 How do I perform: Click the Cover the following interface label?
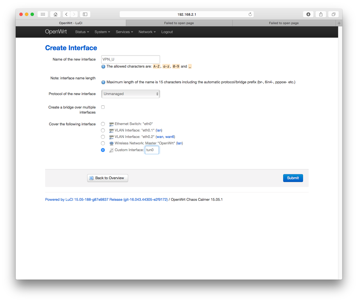coord(72,124)
